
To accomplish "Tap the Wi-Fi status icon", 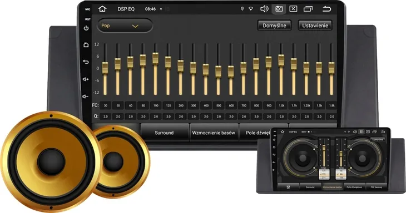I will pos(251,9).
